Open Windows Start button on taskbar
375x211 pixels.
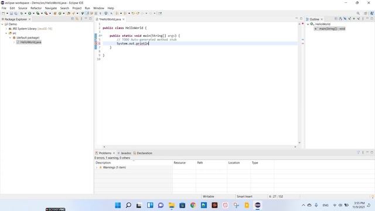[x=118, y=205]
